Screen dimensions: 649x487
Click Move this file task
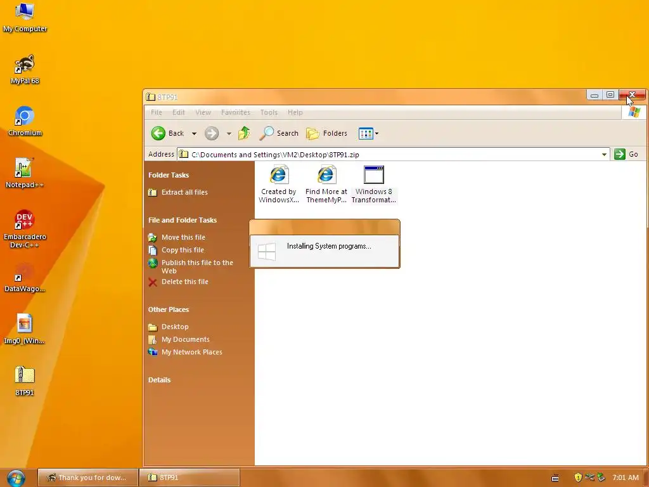183,237
